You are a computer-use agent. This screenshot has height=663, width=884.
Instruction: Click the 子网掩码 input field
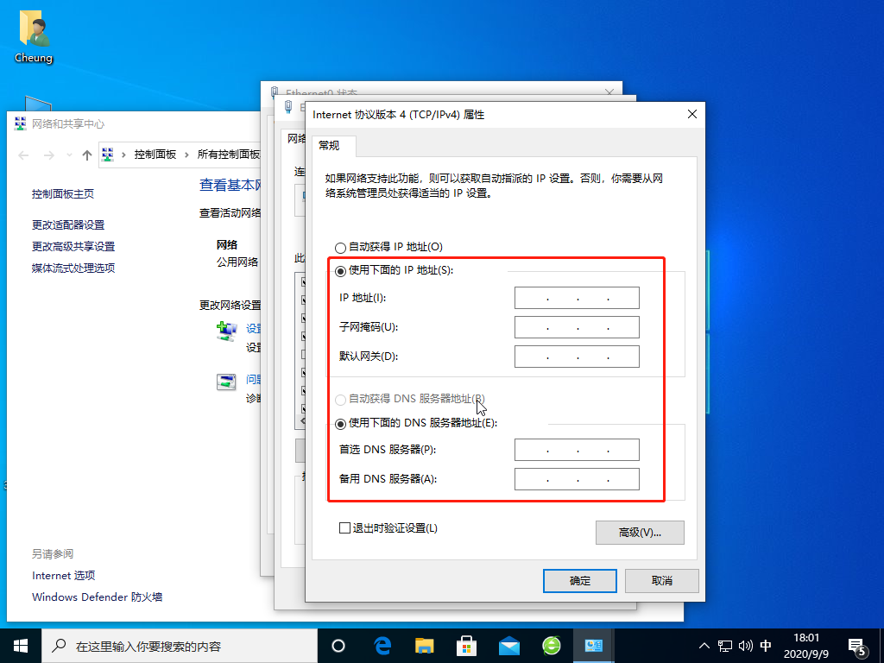577,327
